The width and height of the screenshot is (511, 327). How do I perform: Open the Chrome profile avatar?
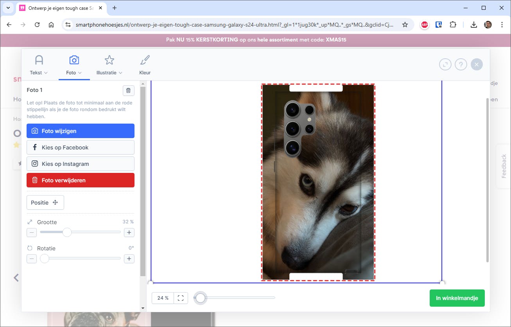tap(488, 25)
